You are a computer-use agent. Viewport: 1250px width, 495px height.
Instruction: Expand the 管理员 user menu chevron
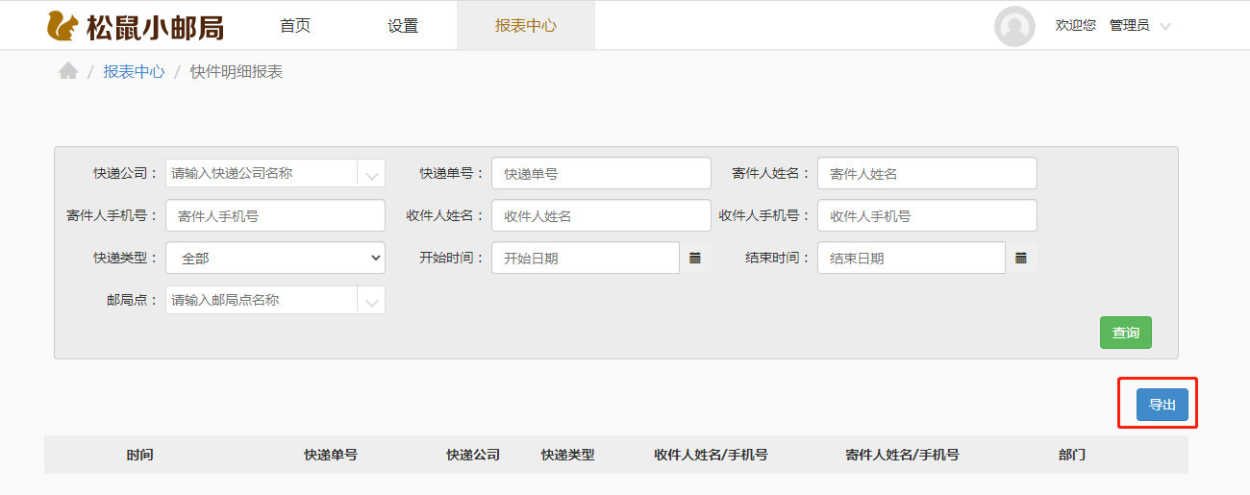(1165, 27)
